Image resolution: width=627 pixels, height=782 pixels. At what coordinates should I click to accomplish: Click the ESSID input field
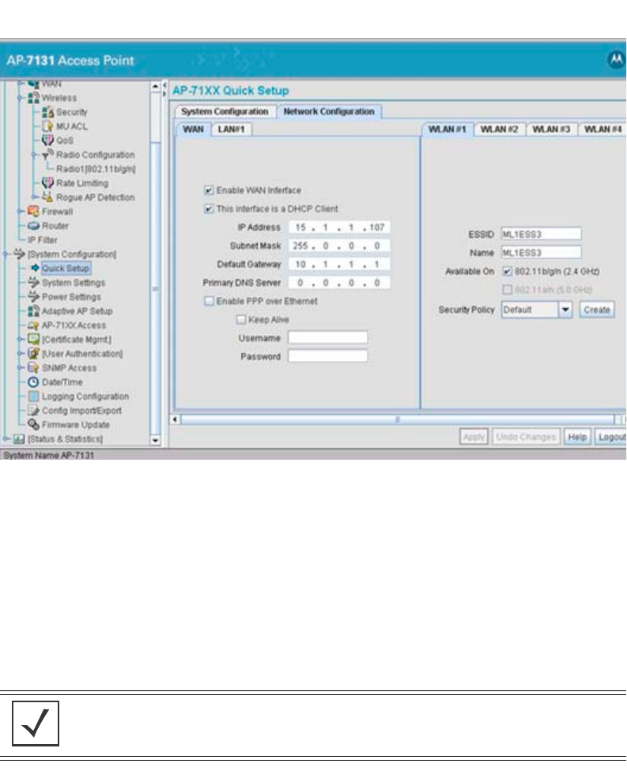541,234
